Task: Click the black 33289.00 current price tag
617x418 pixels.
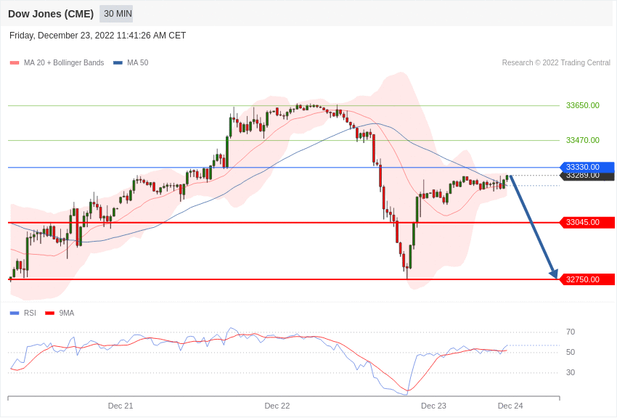Action: coord(587,176)
